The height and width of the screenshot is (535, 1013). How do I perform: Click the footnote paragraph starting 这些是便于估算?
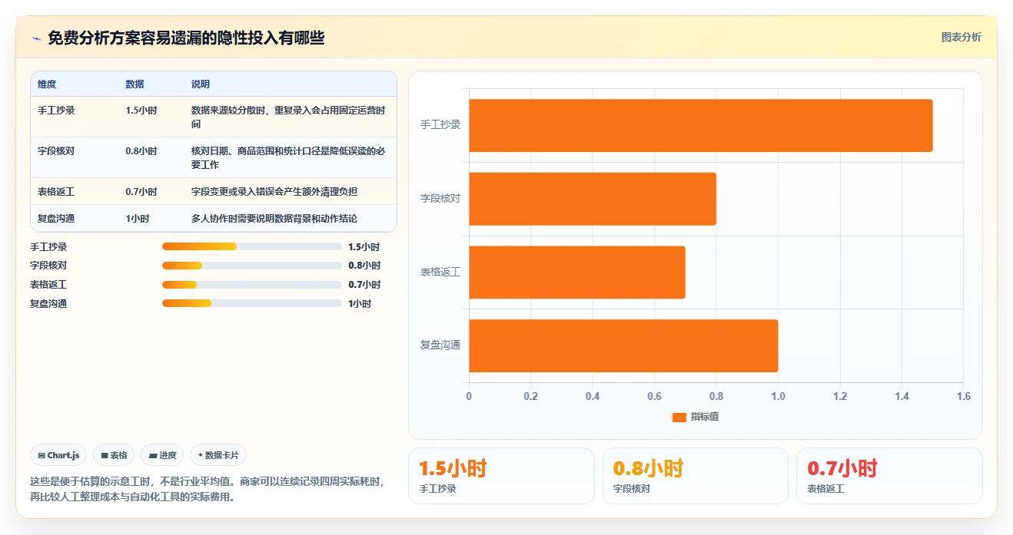click(207, 490)
